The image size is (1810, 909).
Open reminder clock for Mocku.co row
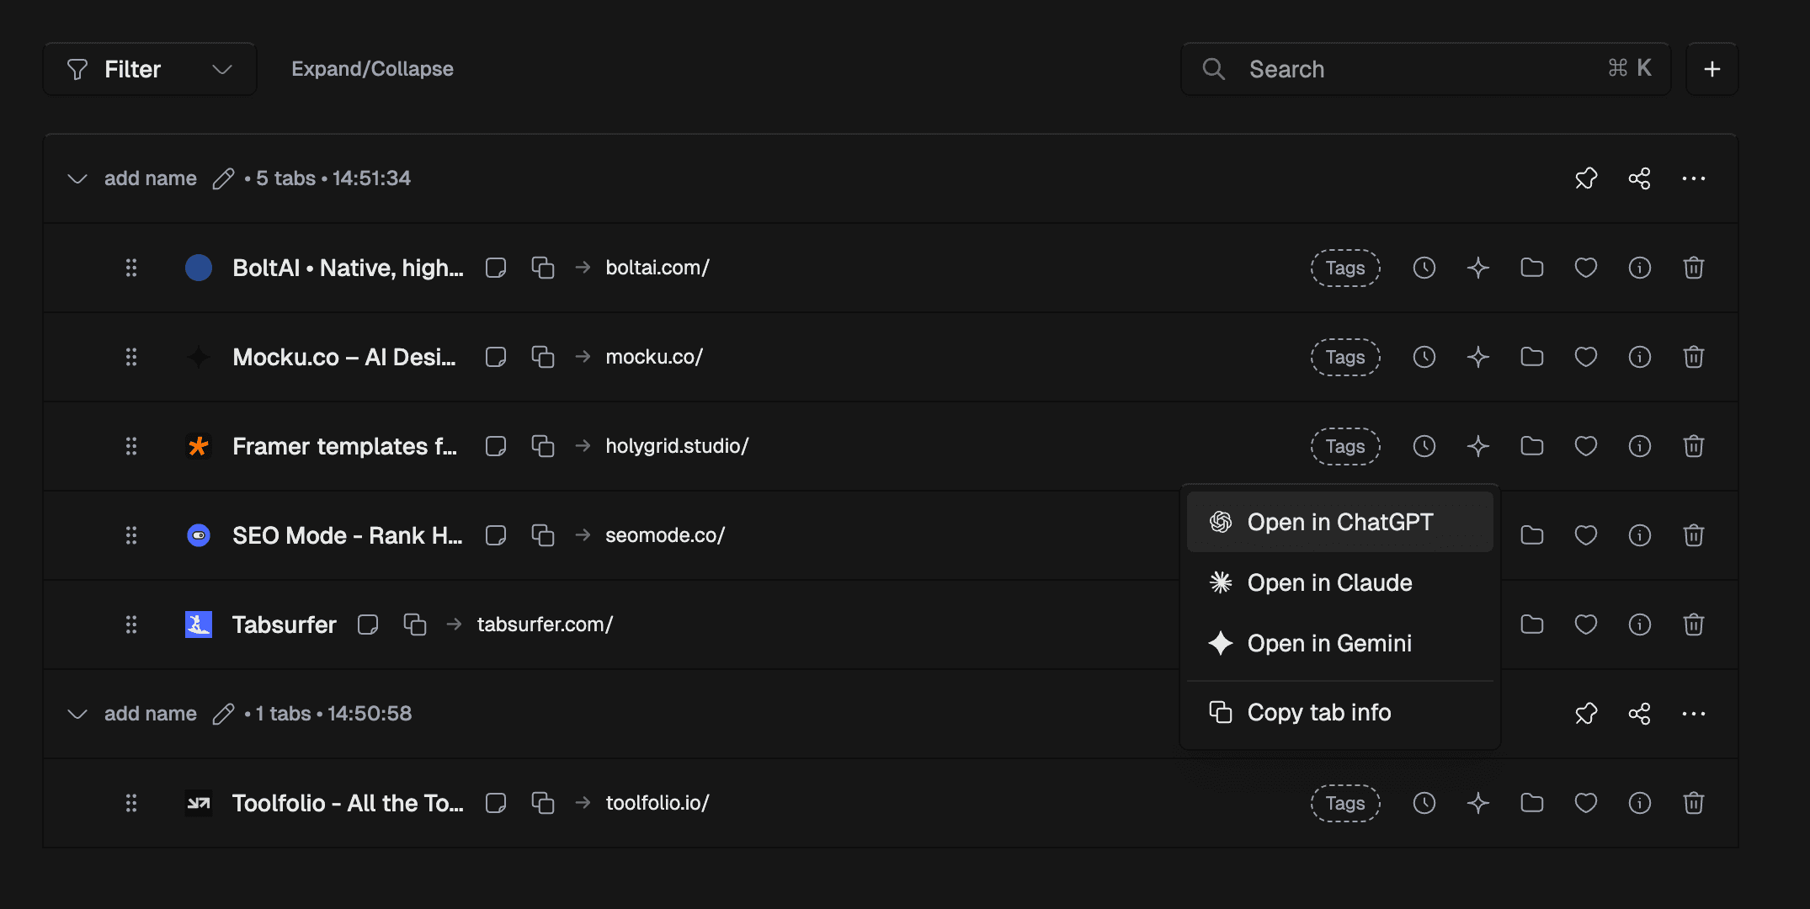click(x=1424, y=357)
